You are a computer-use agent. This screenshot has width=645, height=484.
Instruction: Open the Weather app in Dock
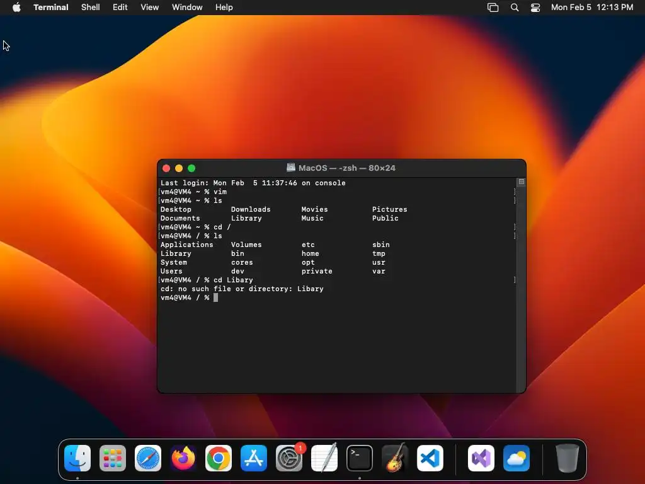tap(517, 458)
